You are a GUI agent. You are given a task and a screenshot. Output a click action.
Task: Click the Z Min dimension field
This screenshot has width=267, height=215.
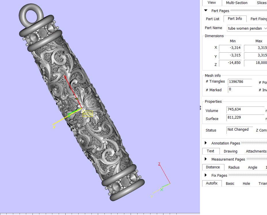230,63
